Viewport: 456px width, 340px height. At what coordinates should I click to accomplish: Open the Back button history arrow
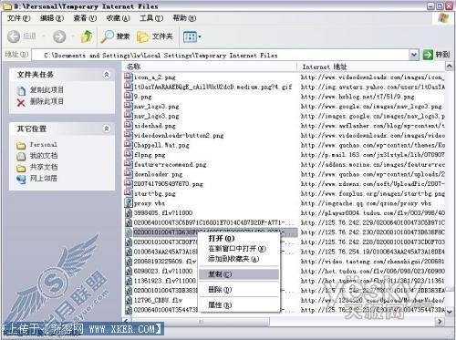44,36
